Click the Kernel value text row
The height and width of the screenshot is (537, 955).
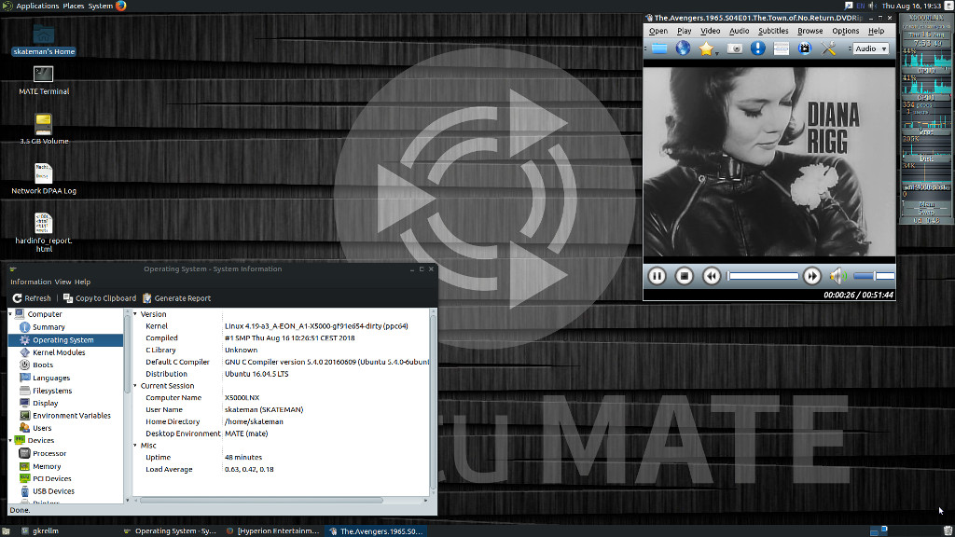click(316, 326)
